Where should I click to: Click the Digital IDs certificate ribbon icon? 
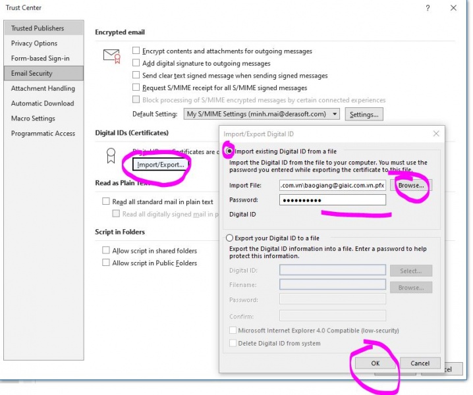pyautogui.click(x=111, y=157)
